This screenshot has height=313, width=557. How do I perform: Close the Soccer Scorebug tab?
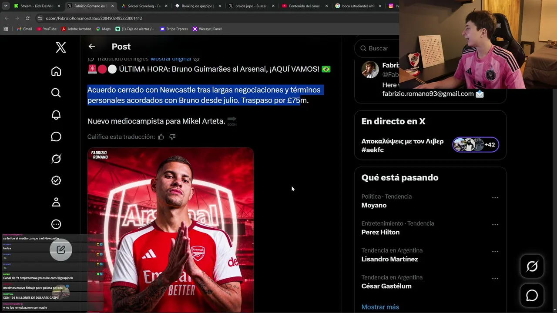tap(166, 6)
